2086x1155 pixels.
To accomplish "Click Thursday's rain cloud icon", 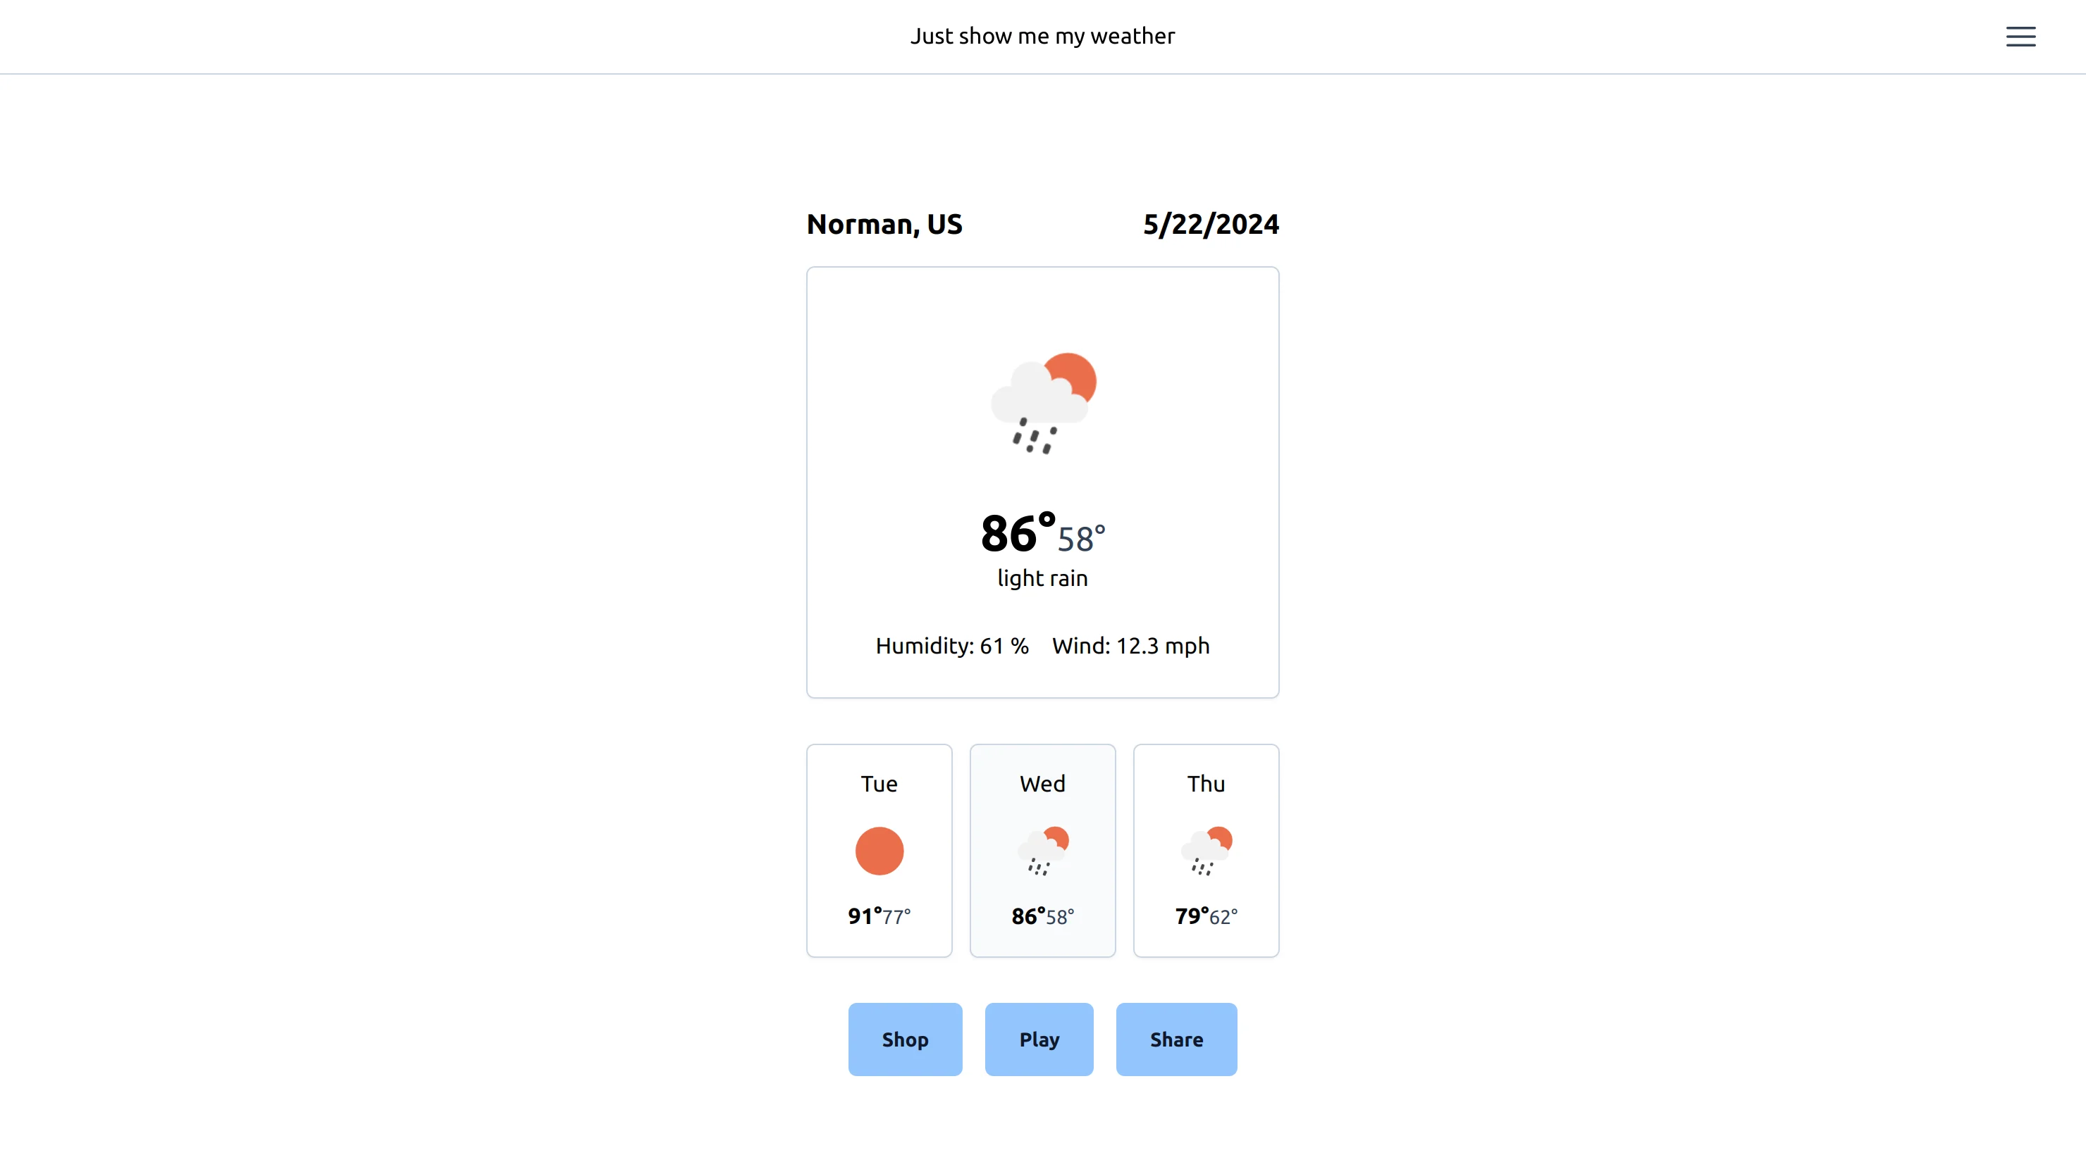I will click(1206, 851).
